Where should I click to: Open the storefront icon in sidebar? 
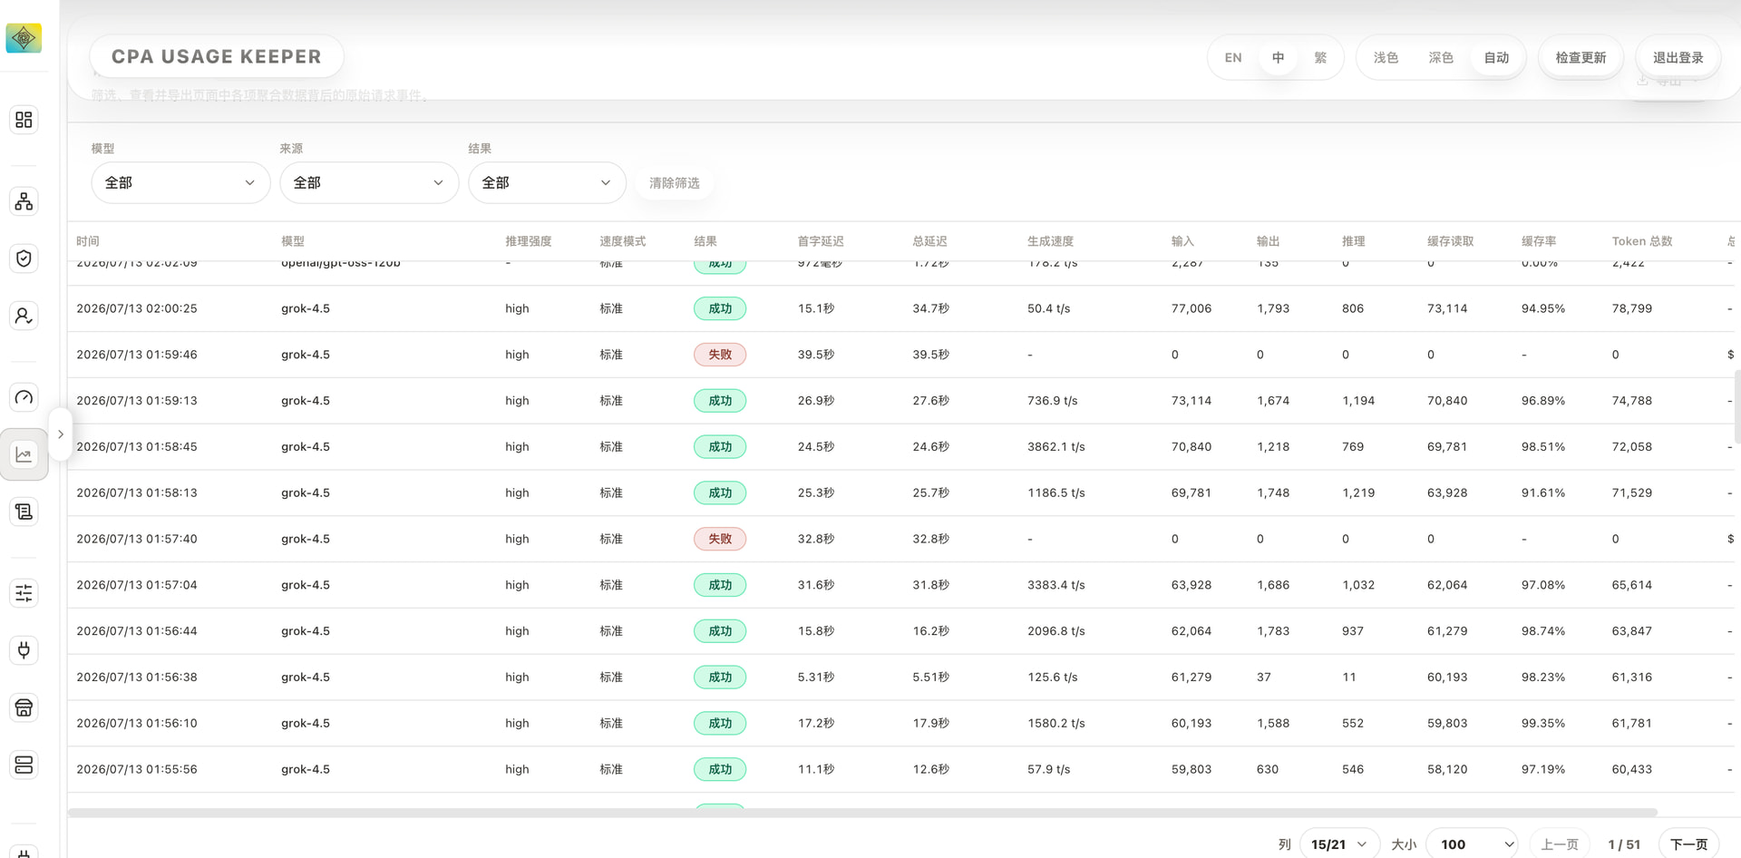(24, 707)
